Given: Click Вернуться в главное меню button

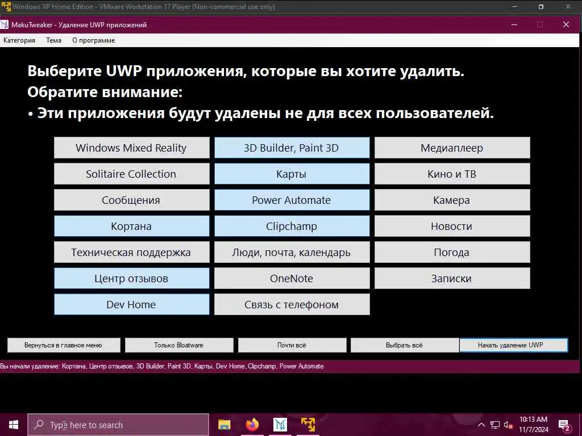Looking at the screenshot, I should coord(64,345).
